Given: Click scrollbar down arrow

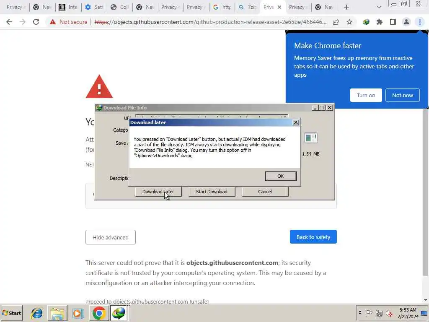Looking at the screenshot, I should coord(426,300).
